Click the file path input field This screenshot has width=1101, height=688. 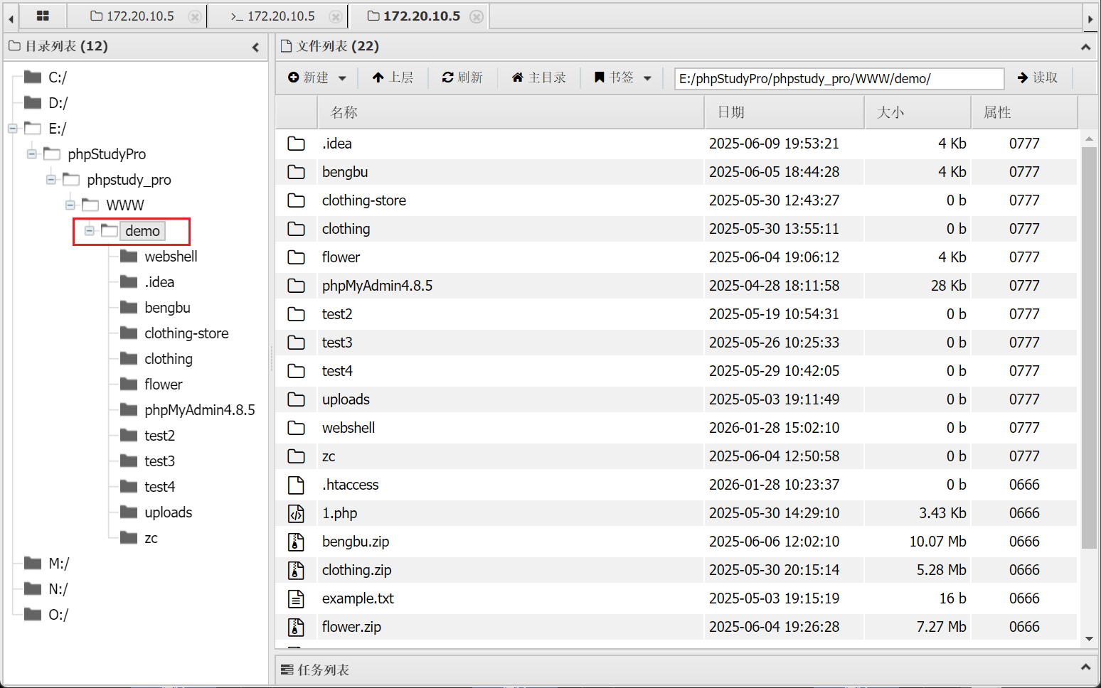[839, 78]
